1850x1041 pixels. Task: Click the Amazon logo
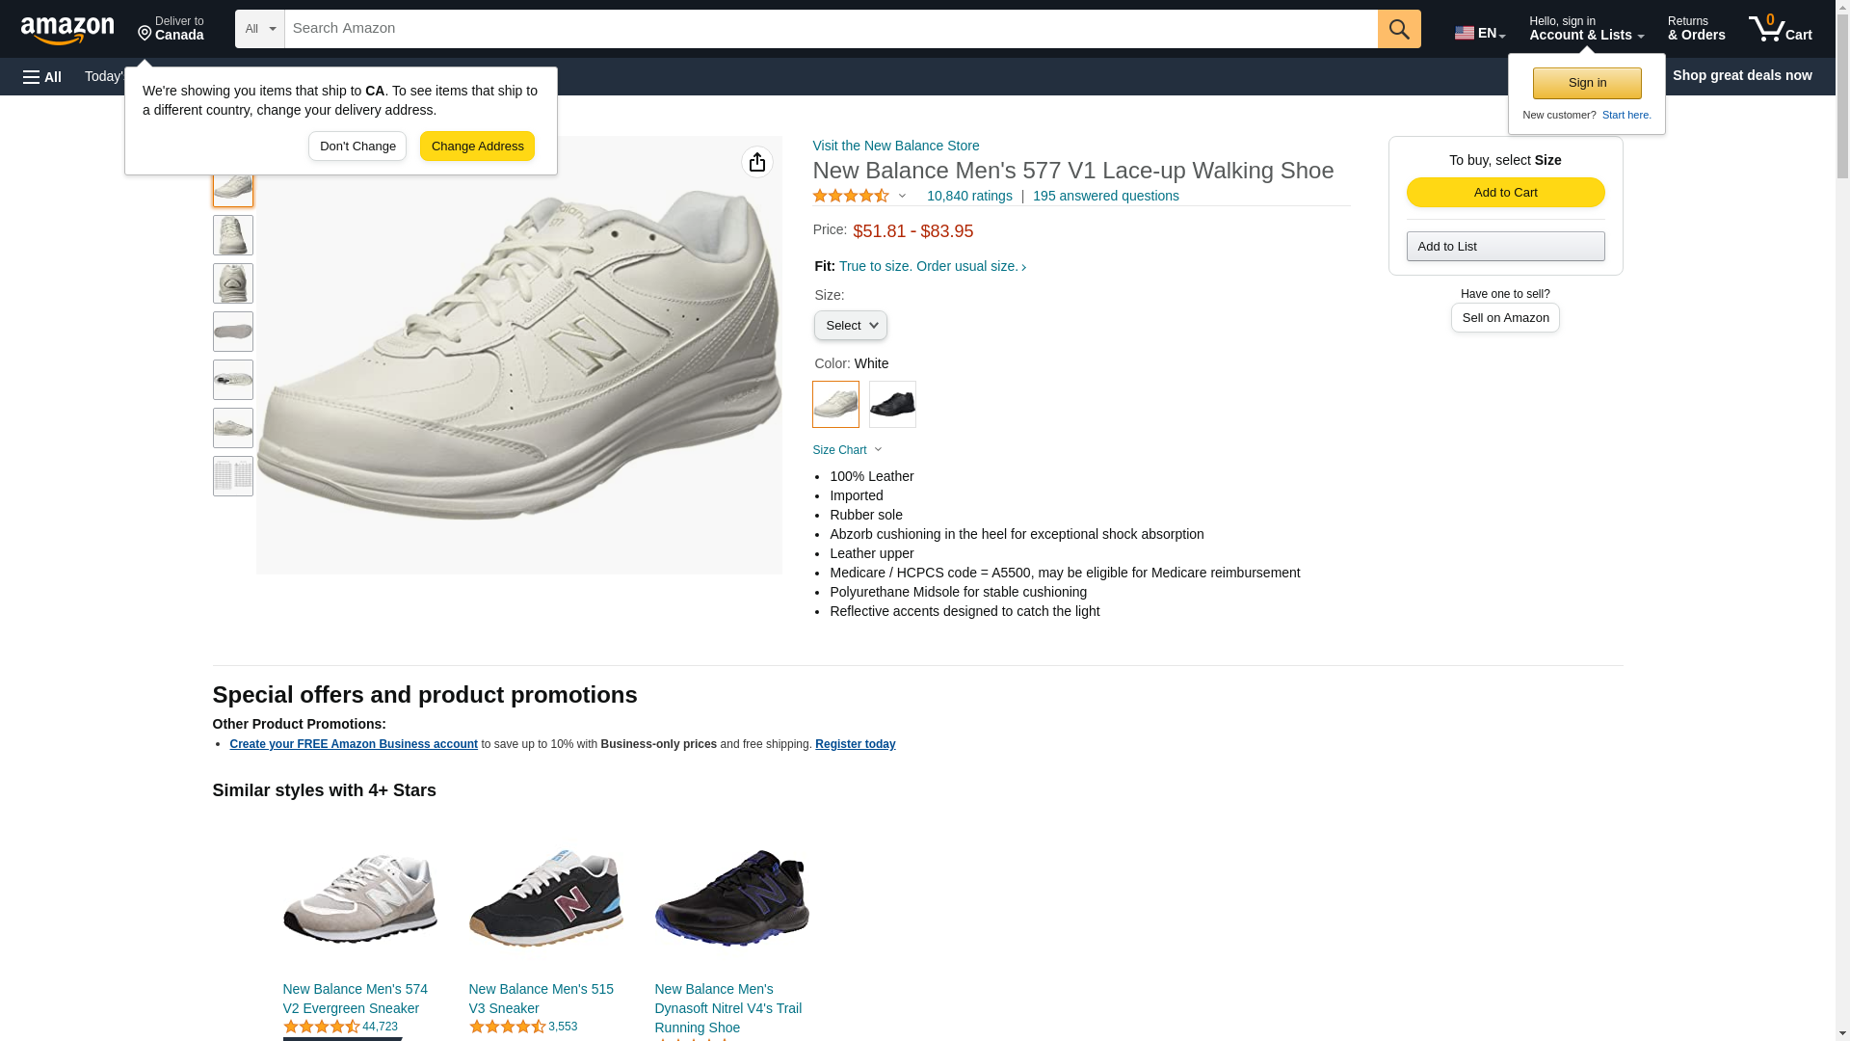(67, 31)
